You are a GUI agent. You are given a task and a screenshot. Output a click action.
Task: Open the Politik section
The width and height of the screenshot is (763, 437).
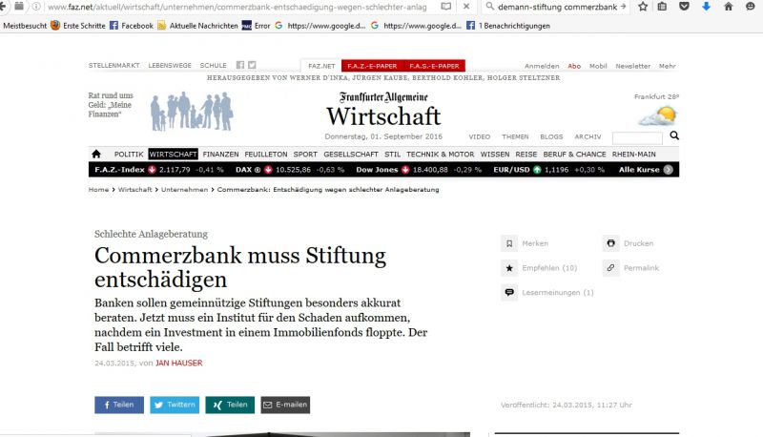[x=129, y=155]
